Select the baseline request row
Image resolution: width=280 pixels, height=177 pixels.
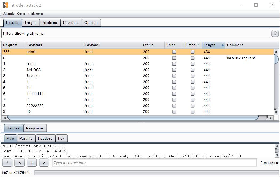pyautogui.click(x=137, y=58)
